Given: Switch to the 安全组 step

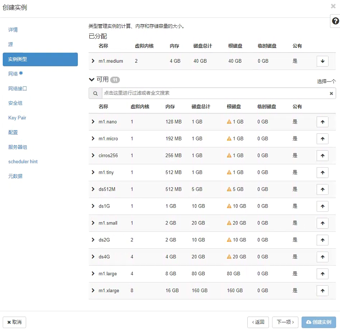Looking at the screenshot, I should coord(15,103).
